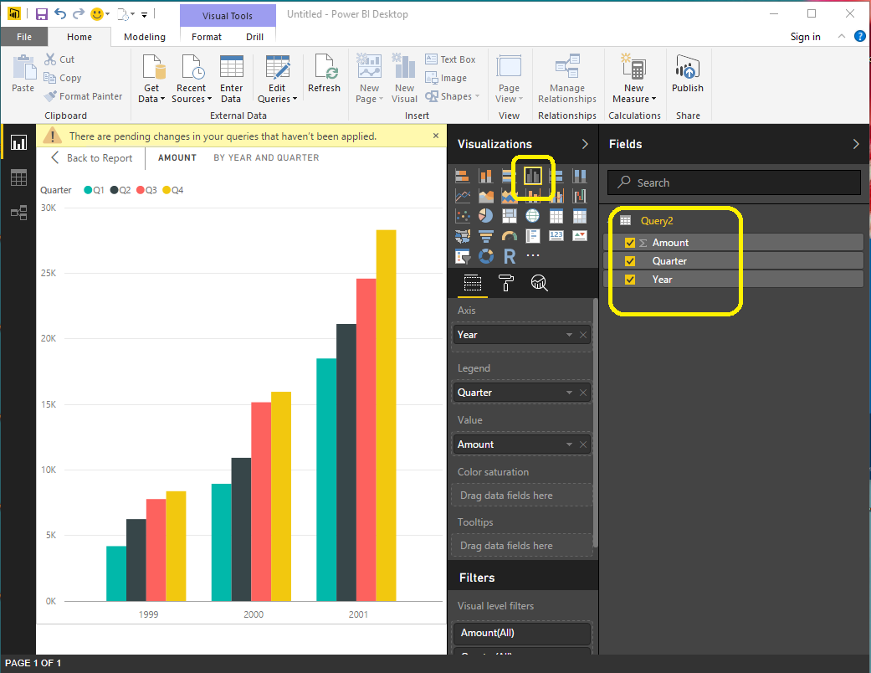Screen dimensions: 871x673
Task: Select the Line chart visualization
Action: click(463, 195)
